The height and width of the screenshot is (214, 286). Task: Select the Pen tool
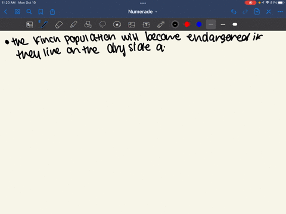click(x=44, y=24)
